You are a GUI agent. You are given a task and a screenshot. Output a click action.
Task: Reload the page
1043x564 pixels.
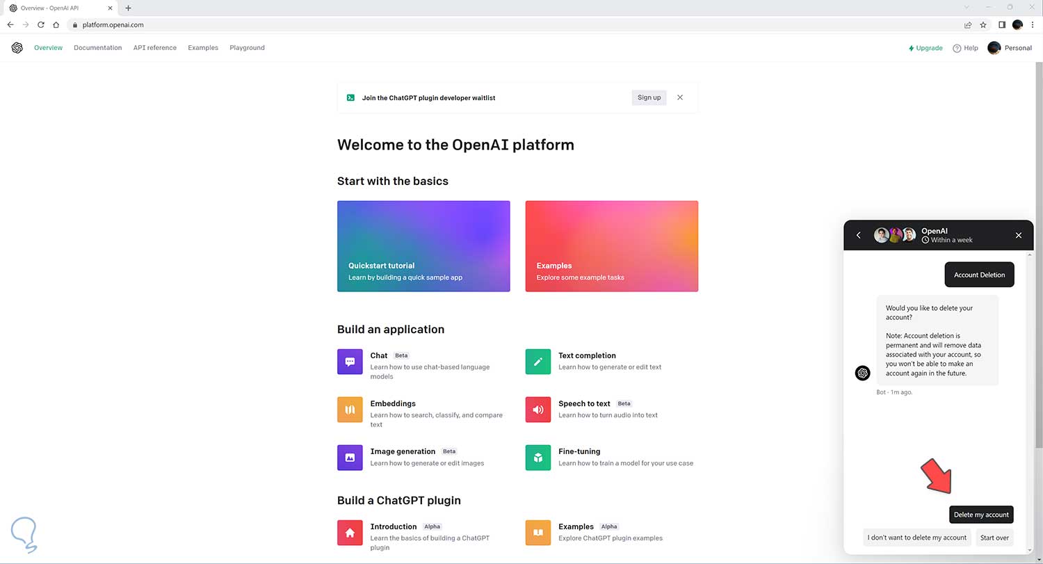click(41, 24)
